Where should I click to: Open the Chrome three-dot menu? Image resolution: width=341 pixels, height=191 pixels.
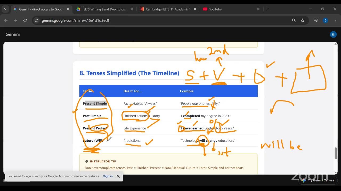pyautogui.click(x=335, y=20)
